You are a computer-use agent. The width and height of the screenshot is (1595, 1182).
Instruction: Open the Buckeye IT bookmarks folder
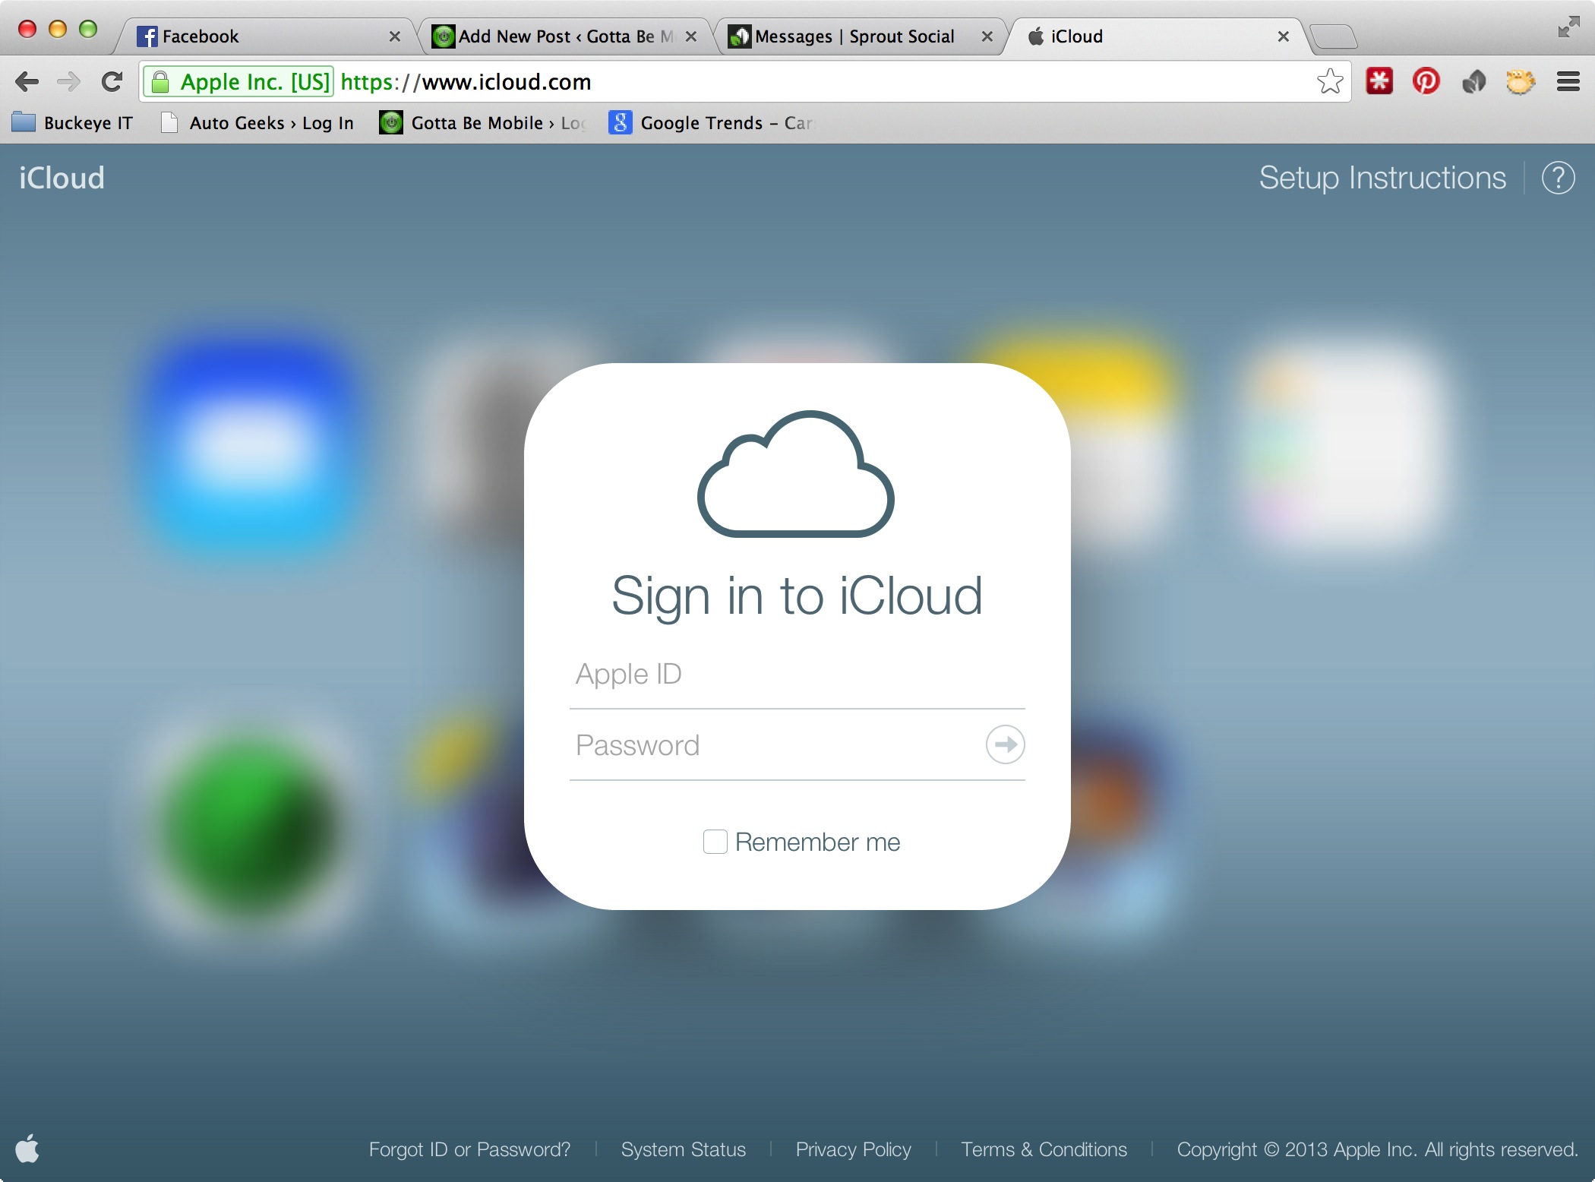point(73,123)
